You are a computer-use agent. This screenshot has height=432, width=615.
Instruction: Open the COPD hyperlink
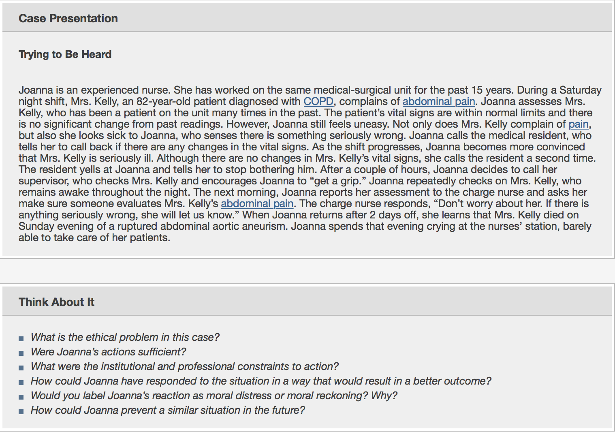(318, 101)
